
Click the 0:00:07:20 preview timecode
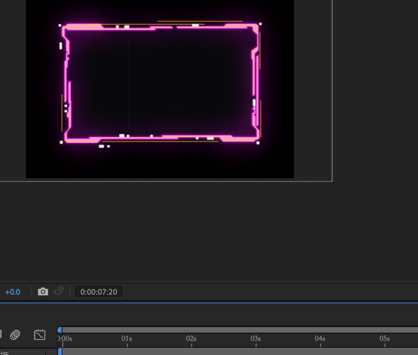[99, 292]
